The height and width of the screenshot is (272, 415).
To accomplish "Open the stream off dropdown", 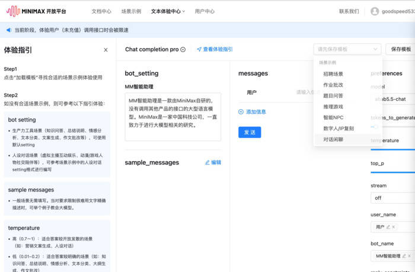I will [x=392, y=198].
